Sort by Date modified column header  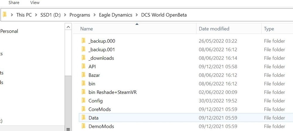click(214, 29)
